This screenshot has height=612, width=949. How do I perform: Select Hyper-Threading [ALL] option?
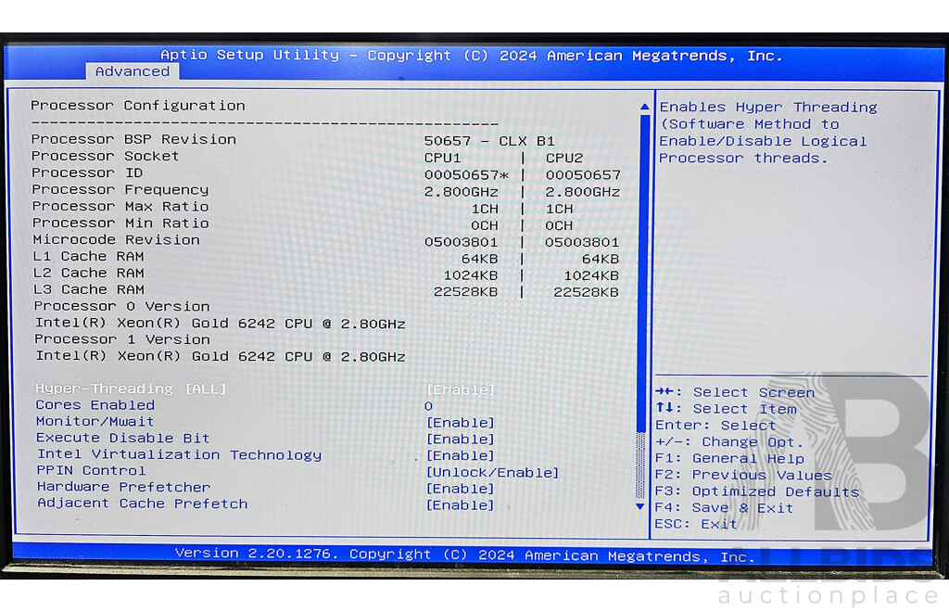pyautogui.click(x=131, y=389)
